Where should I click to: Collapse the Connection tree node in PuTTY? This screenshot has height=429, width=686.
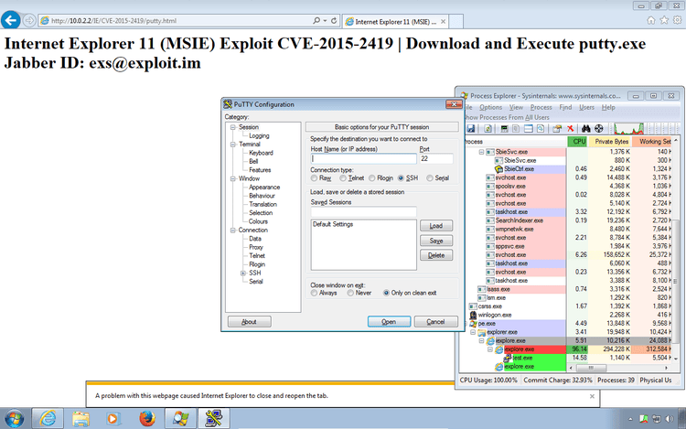232,230
